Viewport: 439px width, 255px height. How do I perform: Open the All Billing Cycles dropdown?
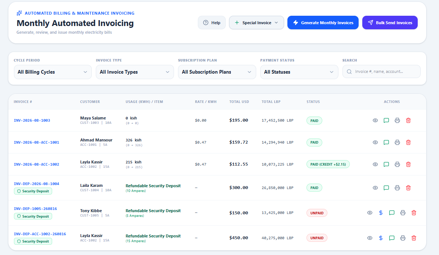(x=52, y=72)
